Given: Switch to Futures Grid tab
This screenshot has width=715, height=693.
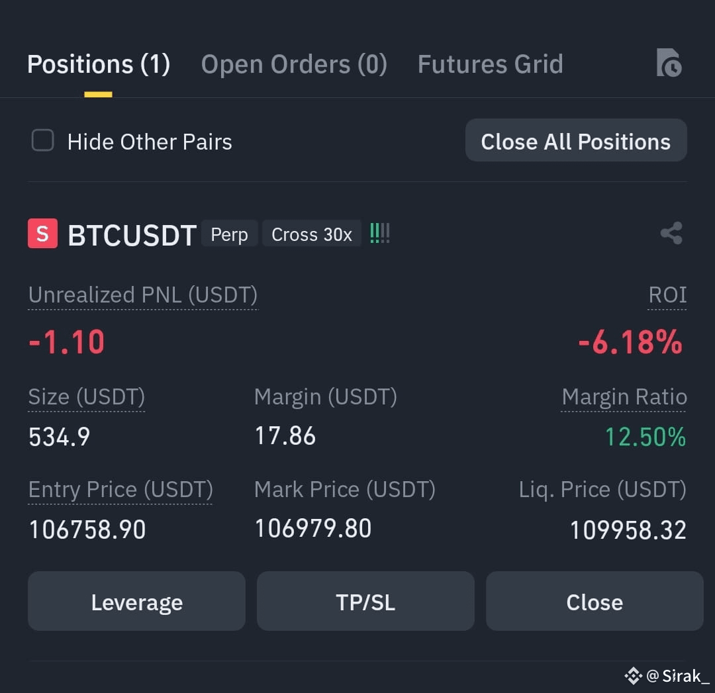Looking at the screenshot, I should pos(491,64).
